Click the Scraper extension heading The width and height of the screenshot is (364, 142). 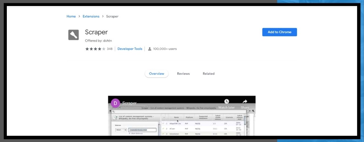96,32
